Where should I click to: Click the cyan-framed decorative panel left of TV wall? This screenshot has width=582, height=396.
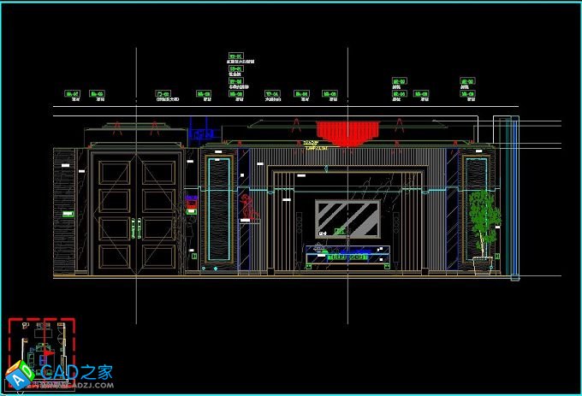[x=219, y=208]
